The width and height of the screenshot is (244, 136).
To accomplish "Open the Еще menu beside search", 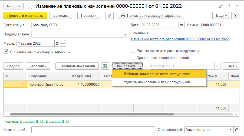I will coord(231,66).
